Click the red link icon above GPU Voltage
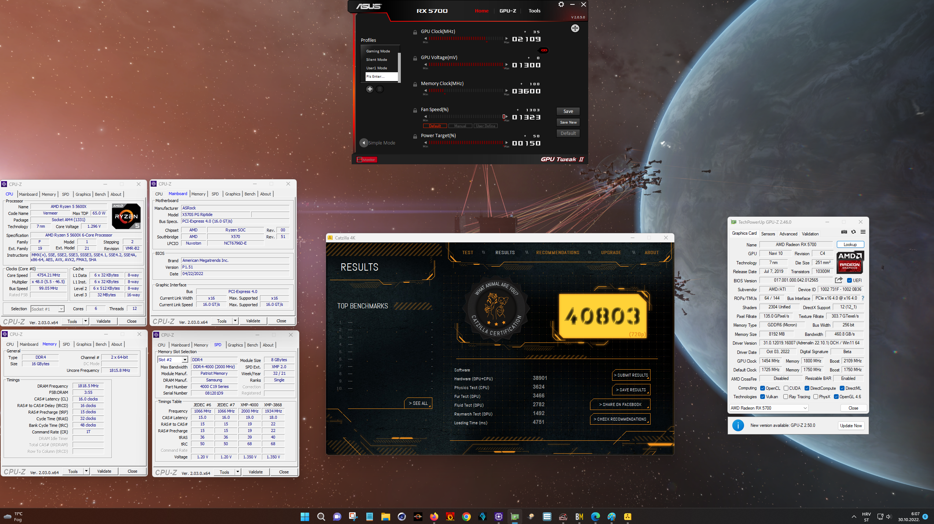 click(544, 50)
